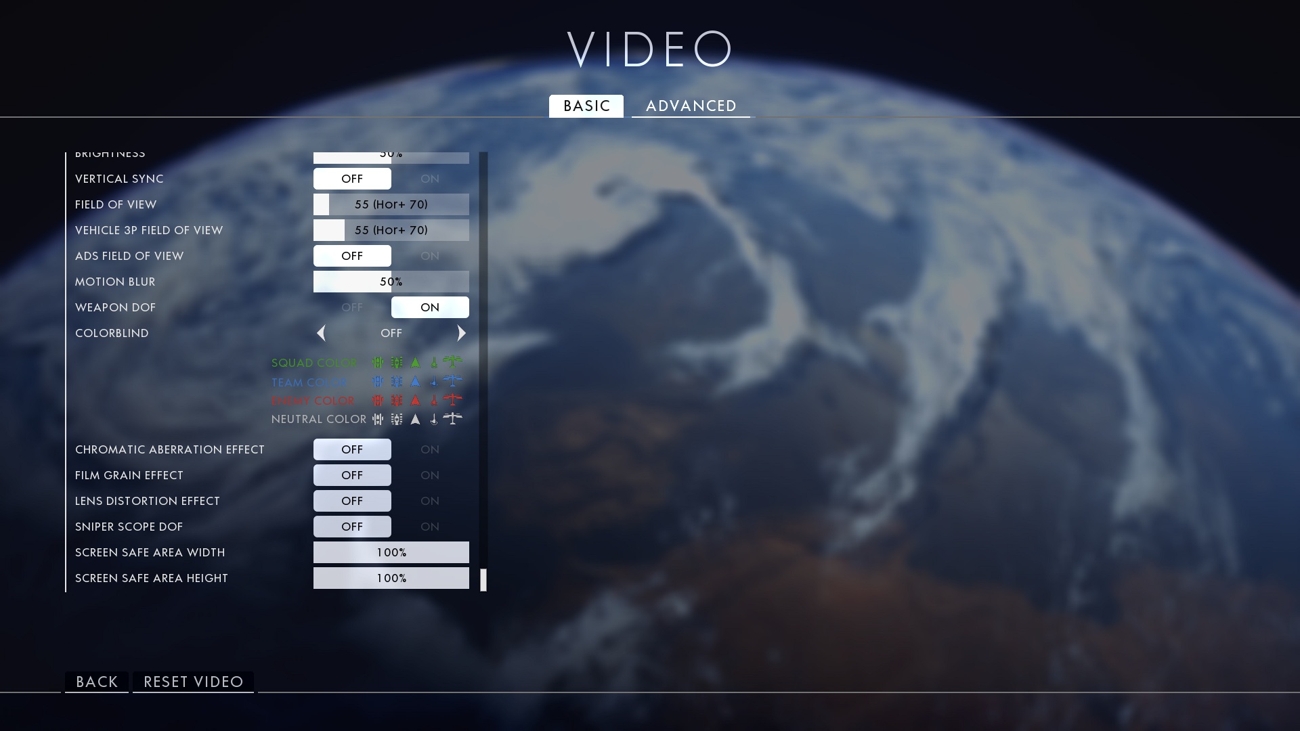Click the red enemy light vehicle icon

[378, 401]
